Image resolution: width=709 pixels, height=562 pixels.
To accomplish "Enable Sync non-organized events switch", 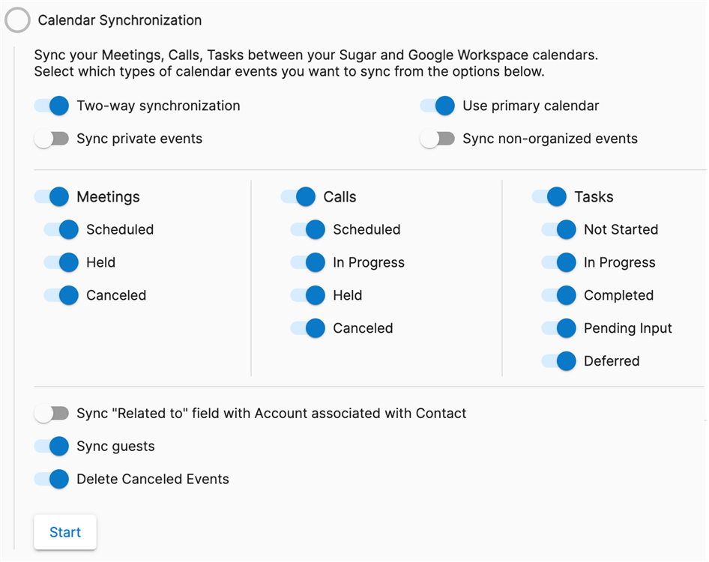I will click(438, 139).
